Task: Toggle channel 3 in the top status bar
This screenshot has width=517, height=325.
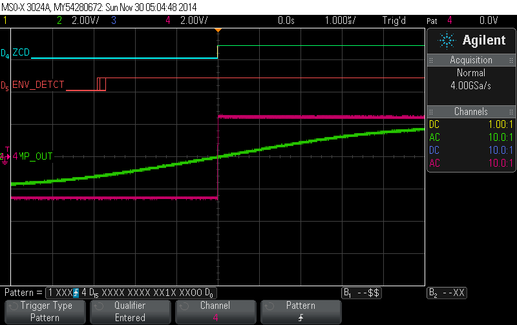Action: pyautogui.click(x=113, y=21)
